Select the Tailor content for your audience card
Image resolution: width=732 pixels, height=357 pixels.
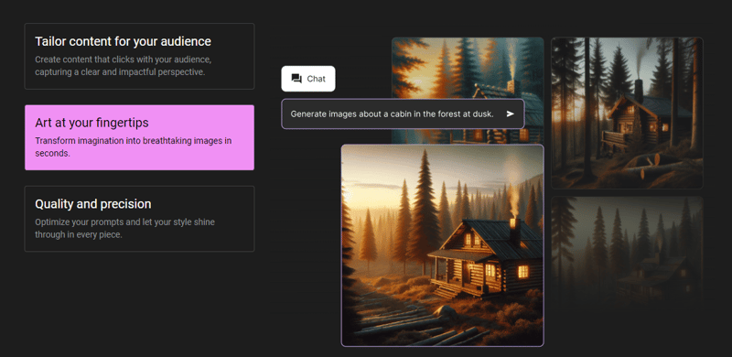140,56
